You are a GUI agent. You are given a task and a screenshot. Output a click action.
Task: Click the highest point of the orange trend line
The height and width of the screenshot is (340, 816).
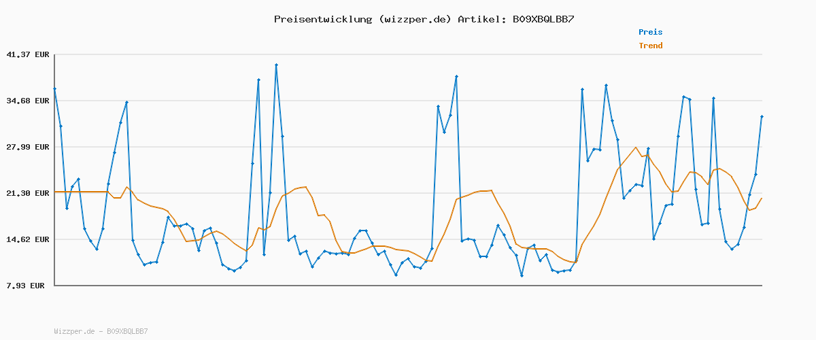[636, 148]
